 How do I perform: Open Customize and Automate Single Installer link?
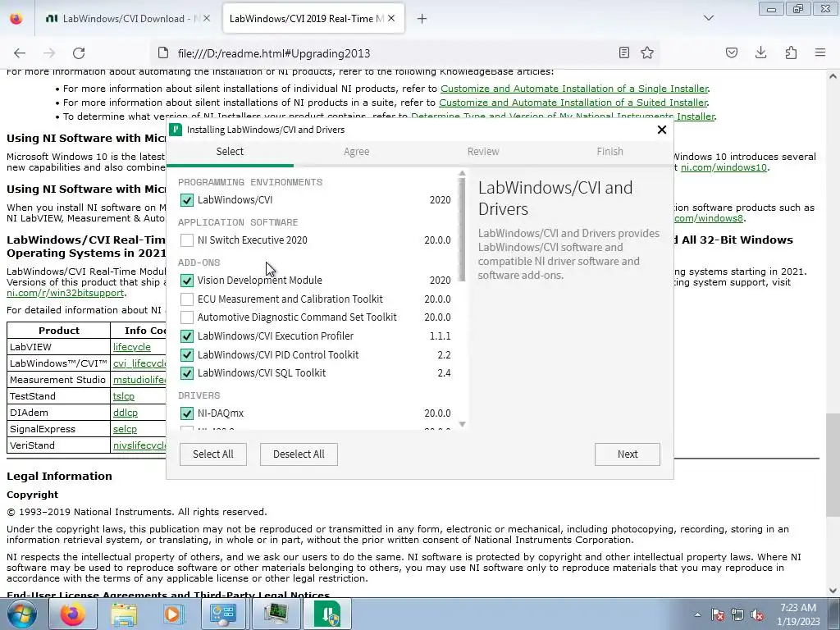point(574,89)
